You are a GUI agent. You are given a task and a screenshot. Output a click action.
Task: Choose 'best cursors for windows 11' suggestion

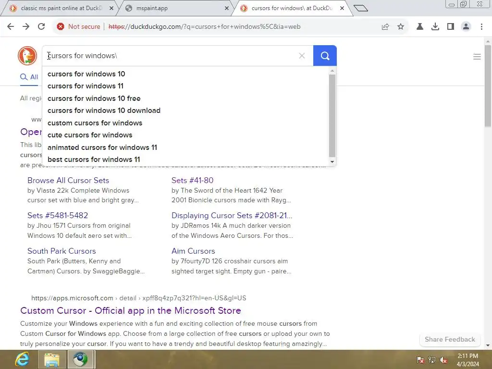tap(94, 160)
